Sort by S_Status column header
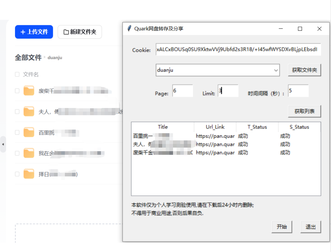The width and height of the screenshot is (331, 252). point(299,127)
